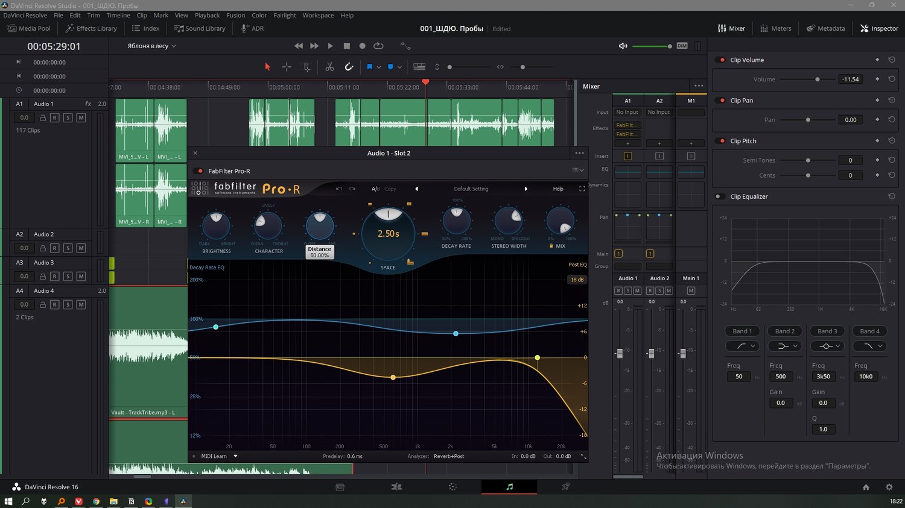Activate the range selection crosshair tool
Screen dimensions: 905x508
tap(287, 67)
